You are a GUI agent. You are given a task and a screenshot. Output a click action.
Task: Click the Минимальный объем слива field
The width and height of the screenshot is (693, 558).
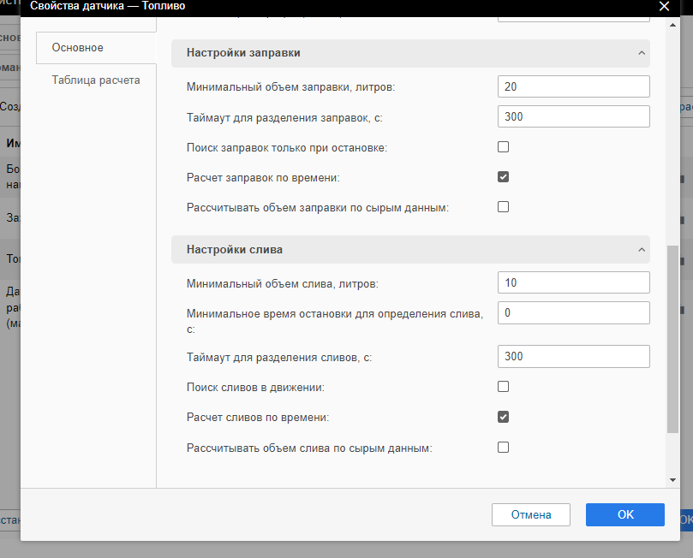[573, 283]
